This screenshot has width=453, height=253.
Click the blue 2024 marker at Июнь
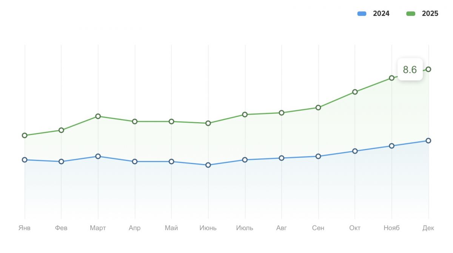(208, 165)
